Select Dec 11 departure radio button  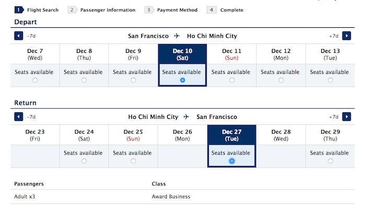tap(232, 80)
